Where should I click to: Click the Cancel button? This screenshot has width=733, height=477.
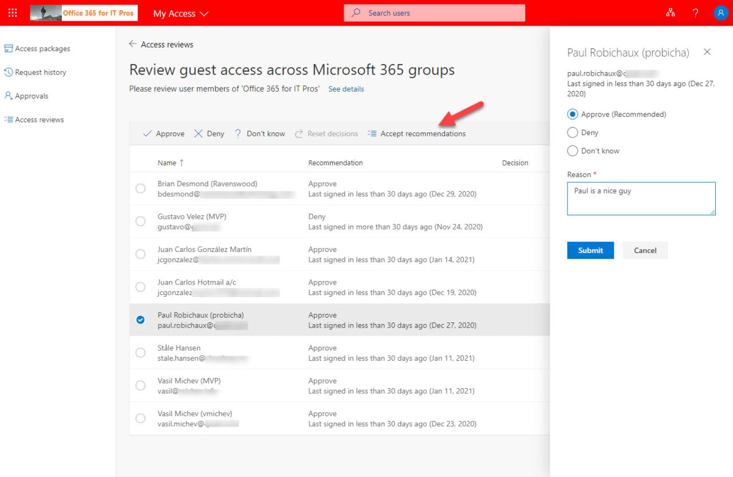(645, 250)
